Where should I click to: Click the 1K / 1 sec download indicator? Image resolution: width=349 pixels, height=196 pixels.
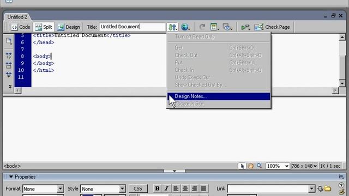(330, 166)
